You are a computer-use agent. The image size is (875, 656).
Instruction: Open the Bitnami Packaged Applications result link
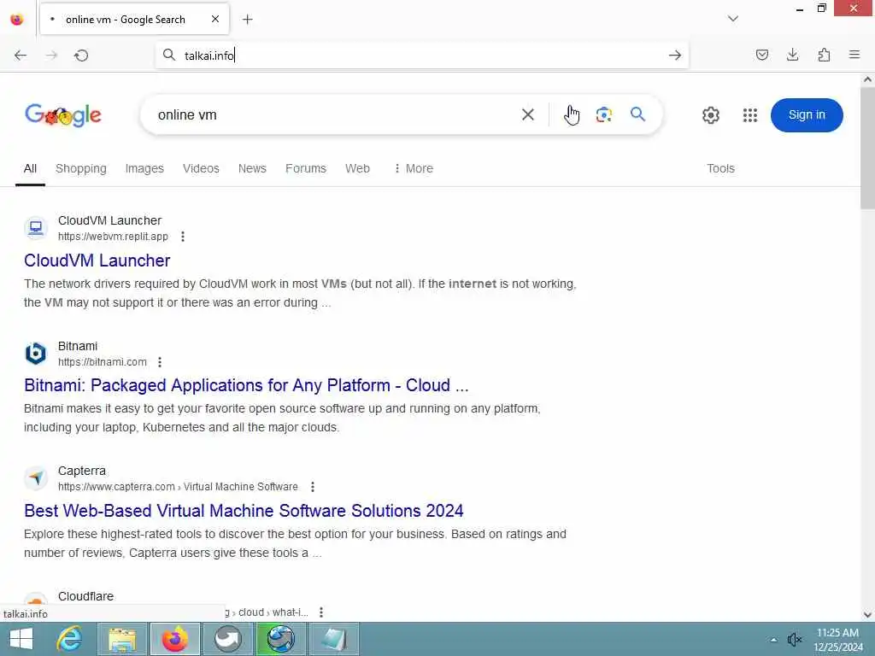pyautogui.click(x=246, y=385)
